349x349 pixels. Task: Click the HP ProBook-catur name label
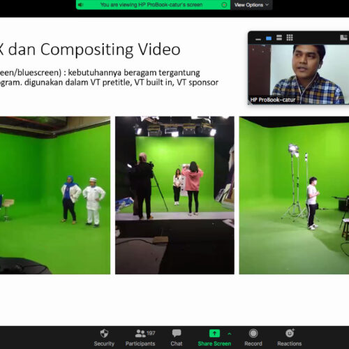(x=273, y=100)
